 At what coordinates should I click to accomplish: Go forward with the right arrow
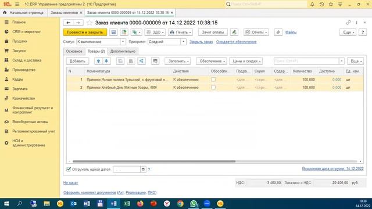click(x=78, y=23)
